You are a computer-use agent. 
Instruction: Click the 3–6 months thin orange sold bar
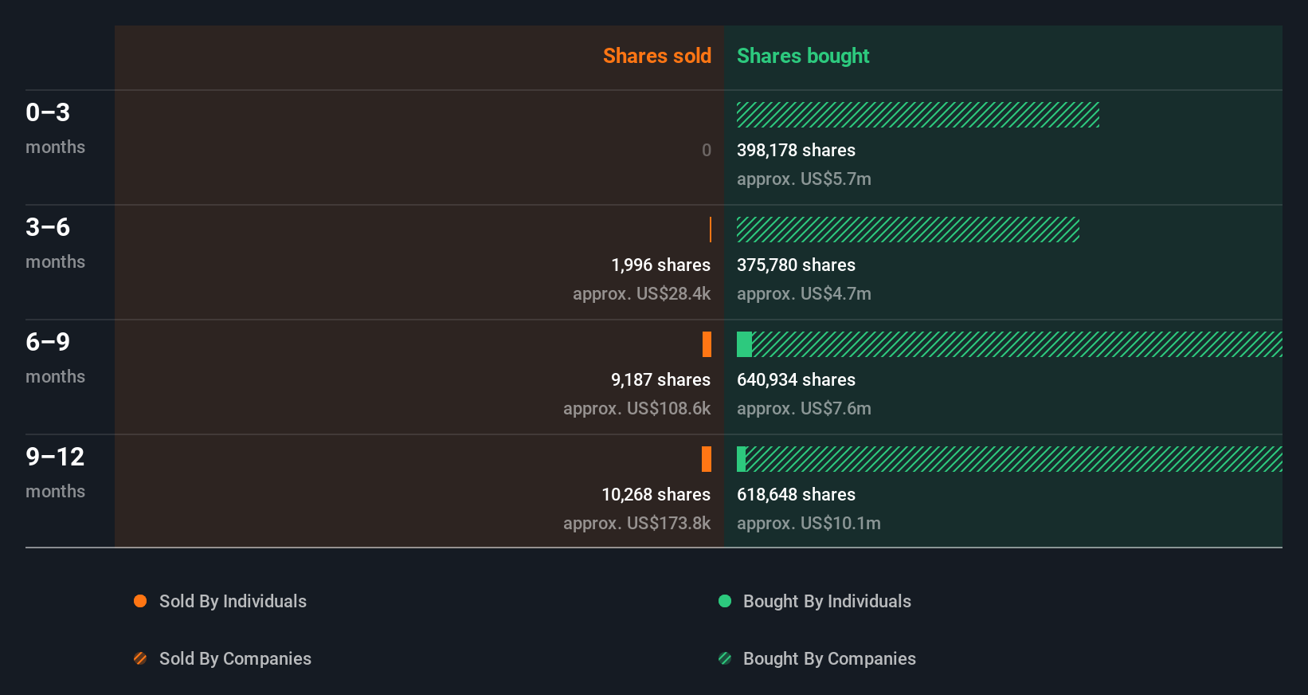coord(711,230)
